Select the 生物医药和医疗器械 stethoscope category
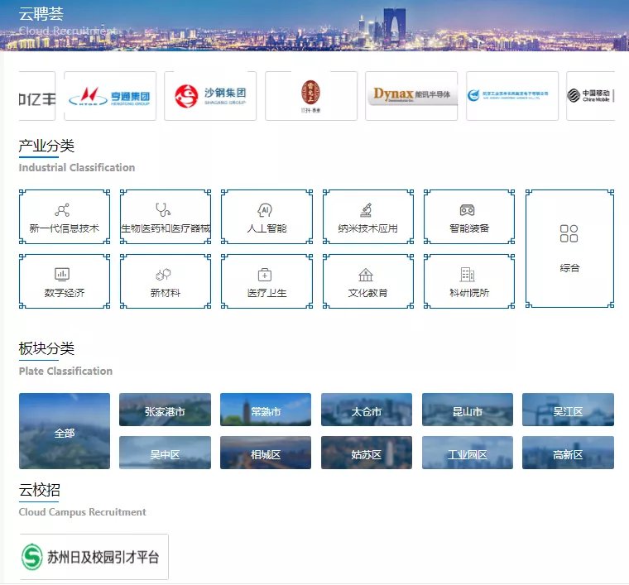 (166, 218)
